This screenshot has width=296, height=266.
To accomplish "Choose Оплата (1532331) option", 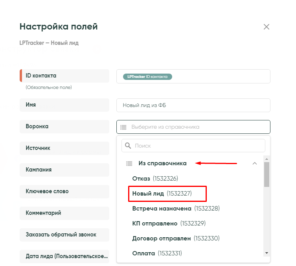I will (157, 253).
